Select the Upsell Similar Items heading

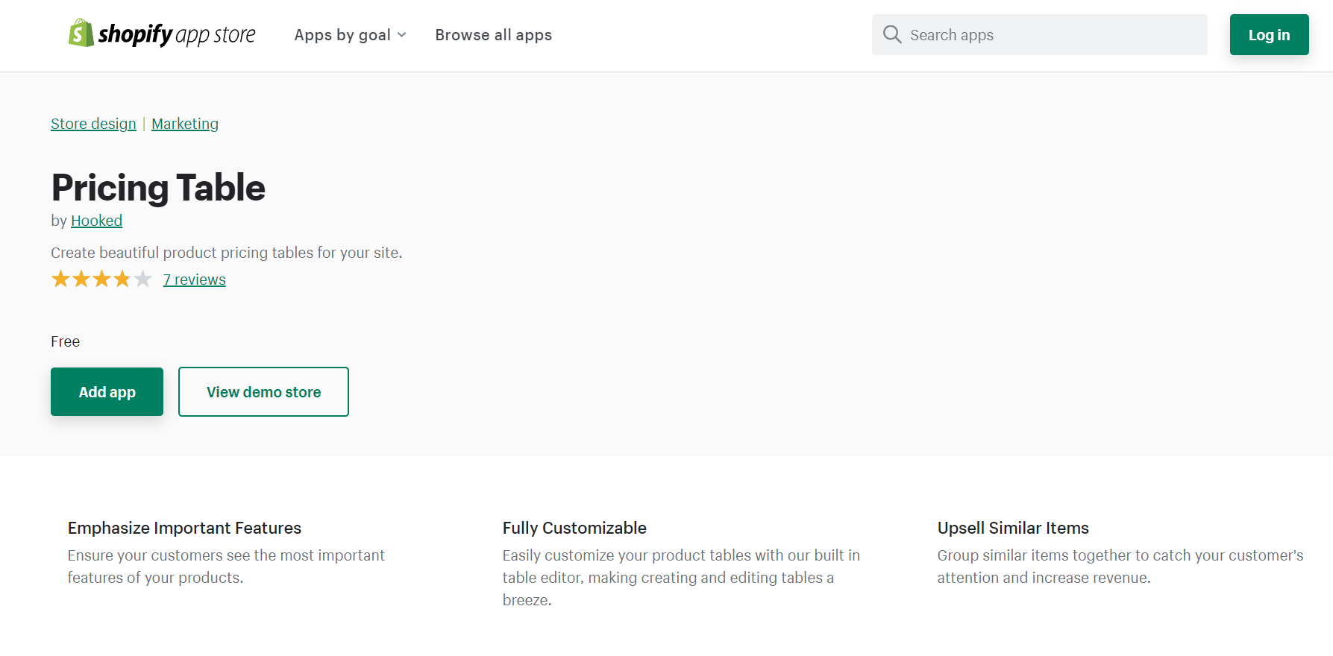click(x=1013, y=528)
